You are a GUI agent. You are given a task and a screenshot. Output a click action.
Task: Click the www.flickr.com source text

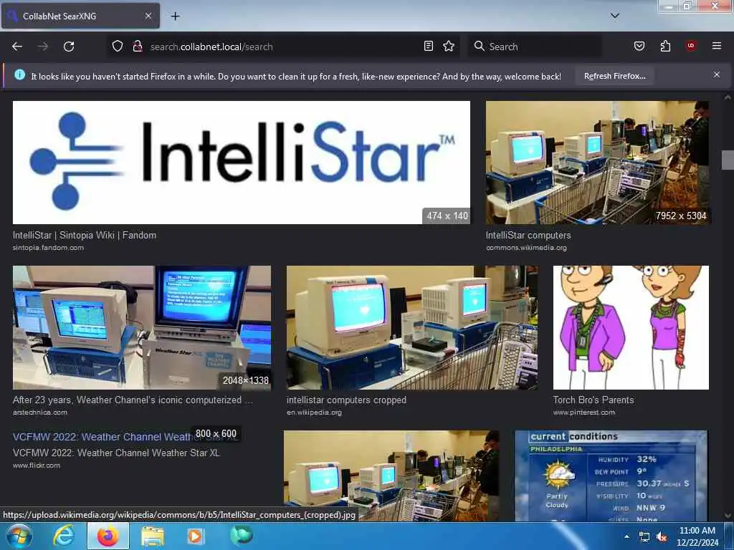point(36,465)
